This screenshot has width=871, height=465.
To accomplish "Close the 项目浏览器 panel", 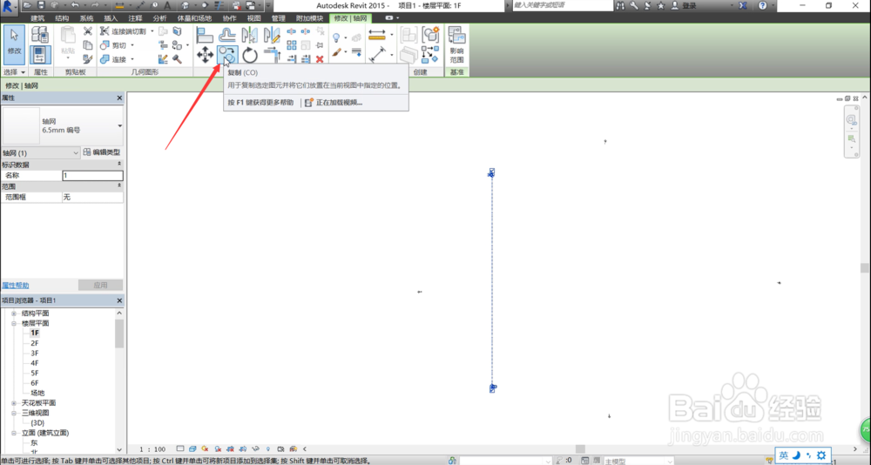I will [x=119, y=300].
